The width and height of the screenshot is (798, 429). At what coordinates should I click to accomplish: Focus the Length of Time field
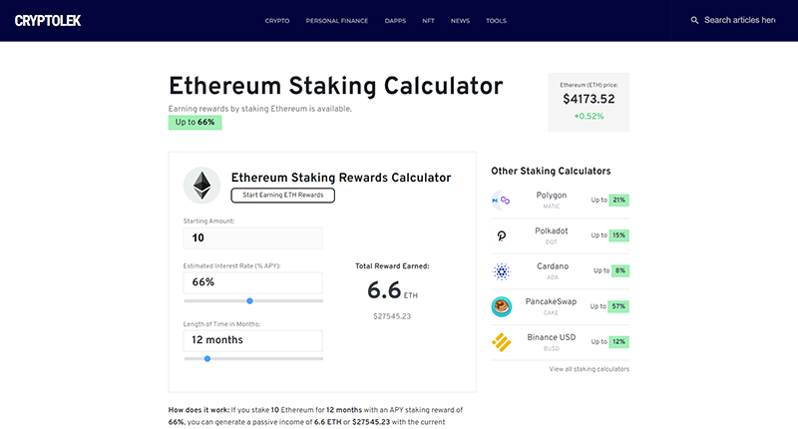(253, 341)
